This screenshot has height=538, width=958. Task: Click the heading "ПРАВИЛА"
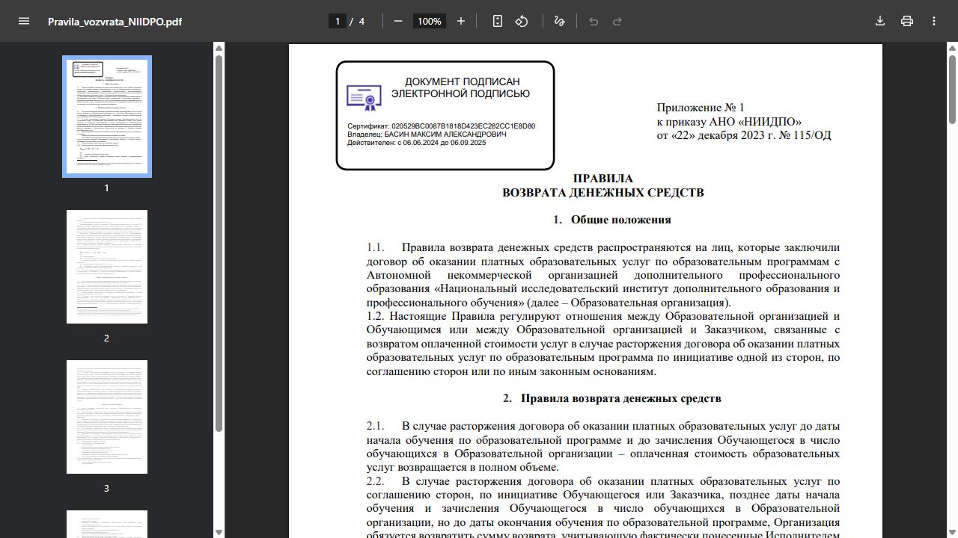[603, 179]
